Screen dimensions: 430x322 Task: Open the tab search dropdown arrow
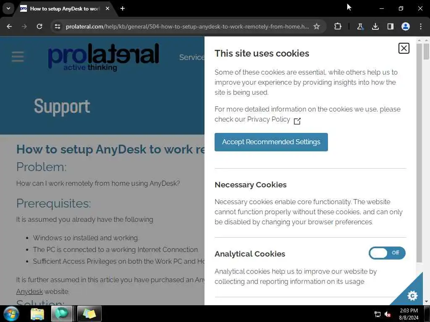tap(8, 8)
